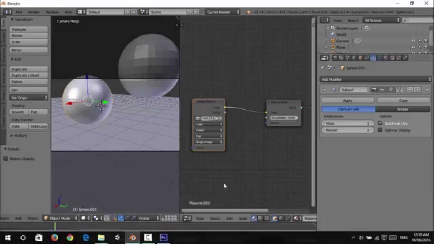The width and height of the screenshot is (434, 244).
Task: Click the Apply modifier button
Action: (x=348, y=100)
